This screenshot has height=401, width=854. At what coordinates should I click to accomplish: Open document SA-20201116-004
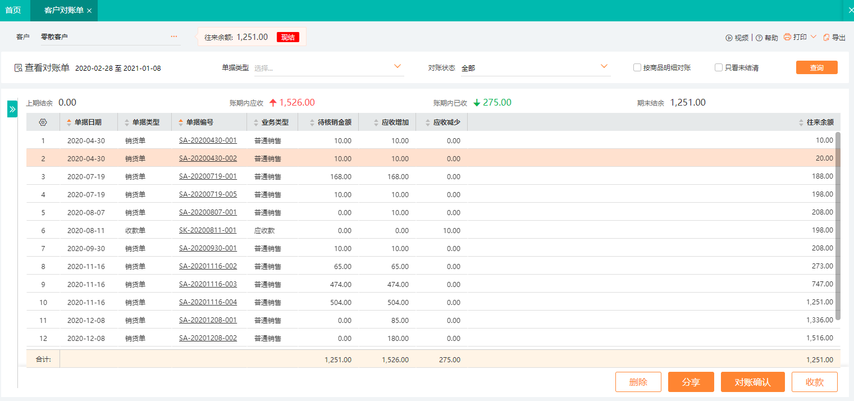208,302
